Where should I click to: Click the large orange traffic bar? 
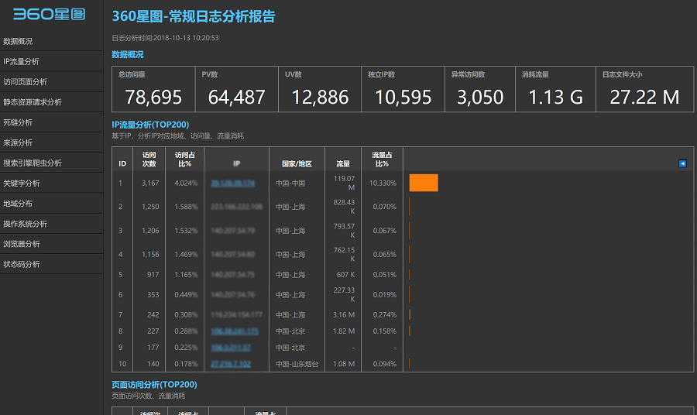(424, 183)
